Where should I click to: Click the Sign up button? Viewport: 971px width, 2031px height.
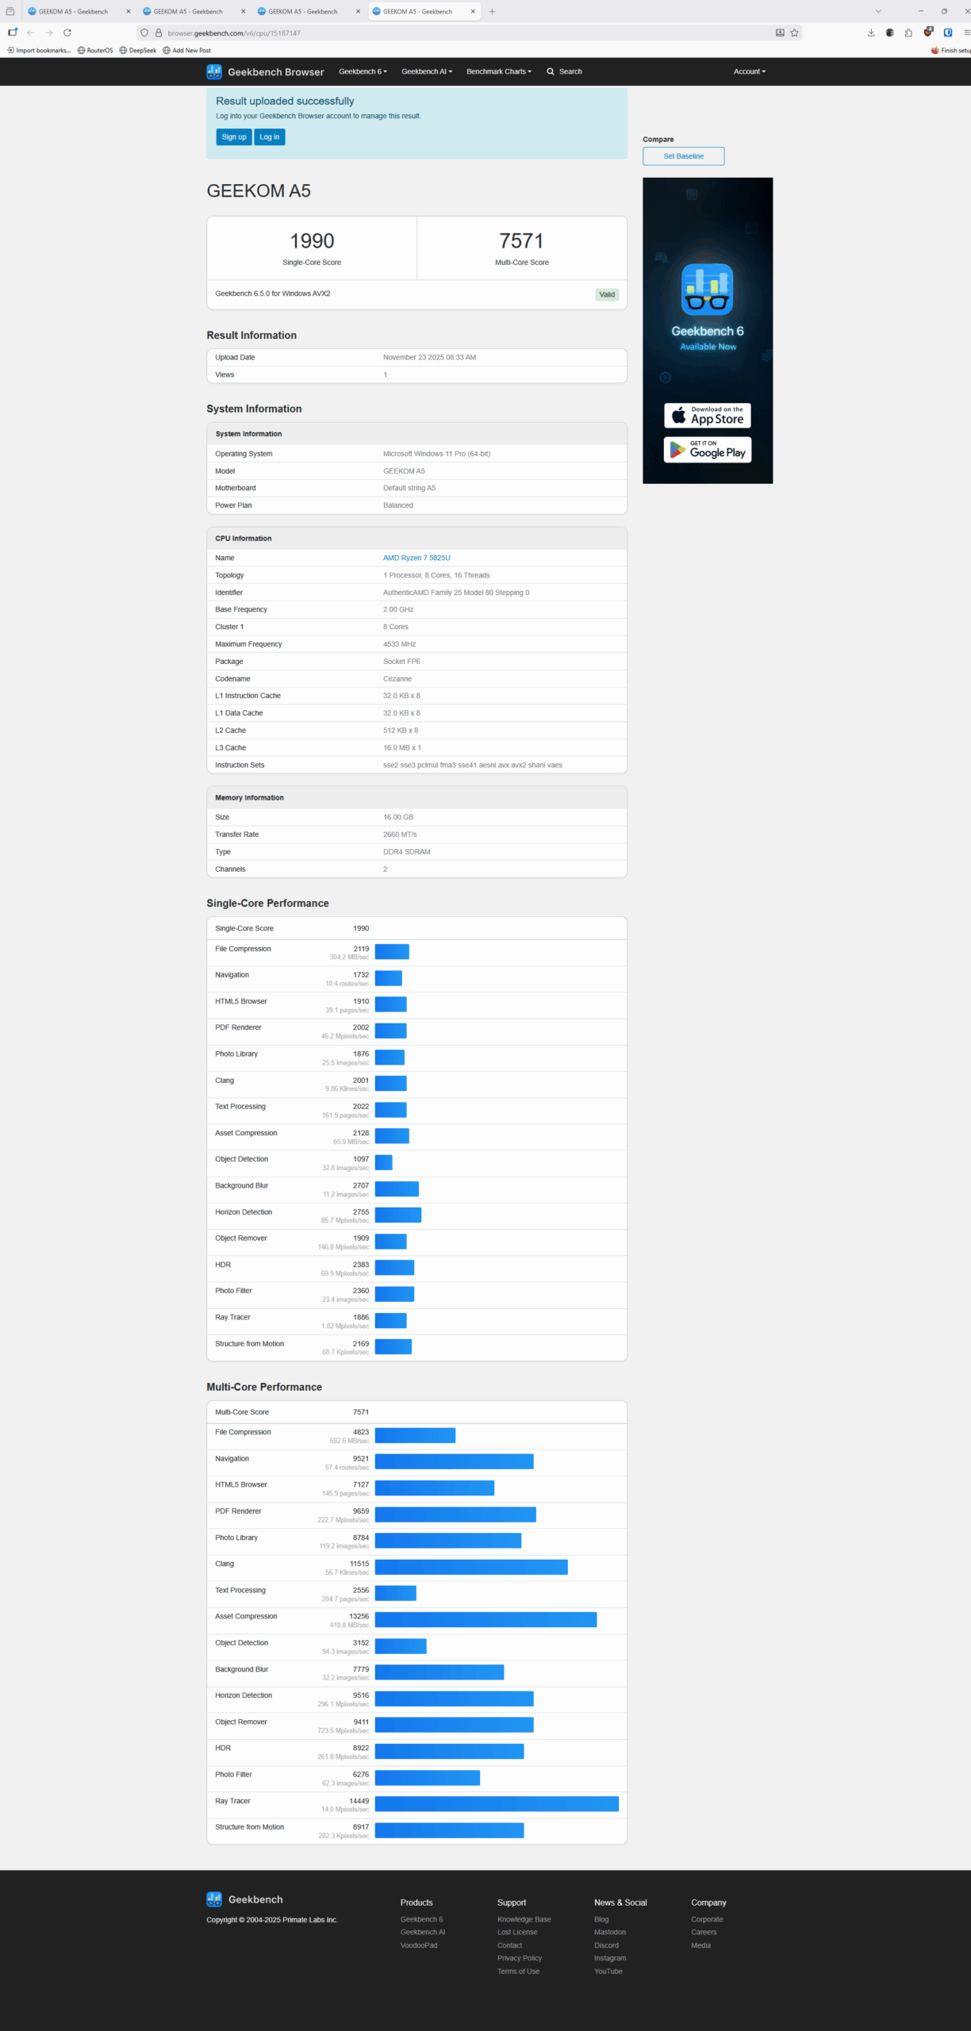[234, 137]
